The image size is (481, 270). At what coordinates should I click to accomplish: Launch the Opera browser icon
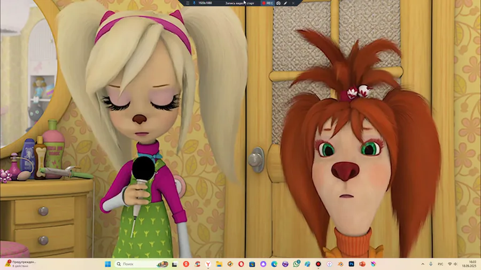241,264
